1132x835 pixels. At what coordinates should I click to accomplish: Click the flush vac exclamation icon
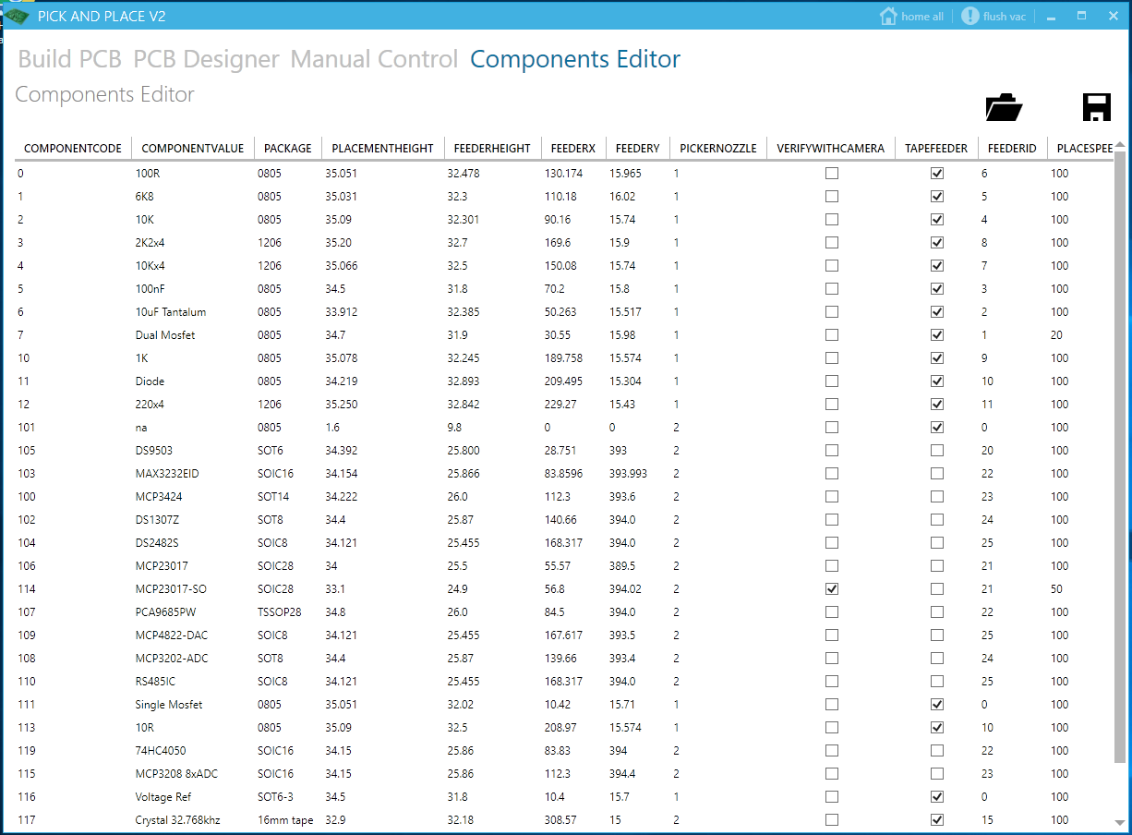point(969,16)
